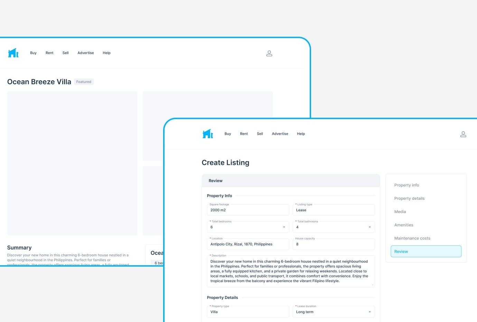Select Sell in Ocean Breeze Villa window
The image size is (477, 322).
(x=66, y=53)
